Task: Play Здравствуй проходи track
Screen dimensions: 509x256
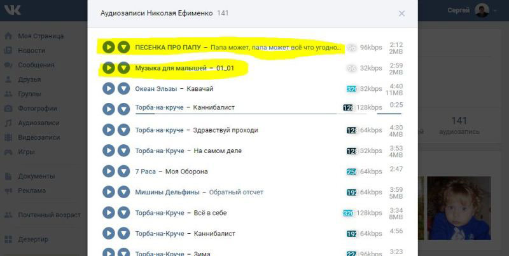Action: [x=109, y=130]
